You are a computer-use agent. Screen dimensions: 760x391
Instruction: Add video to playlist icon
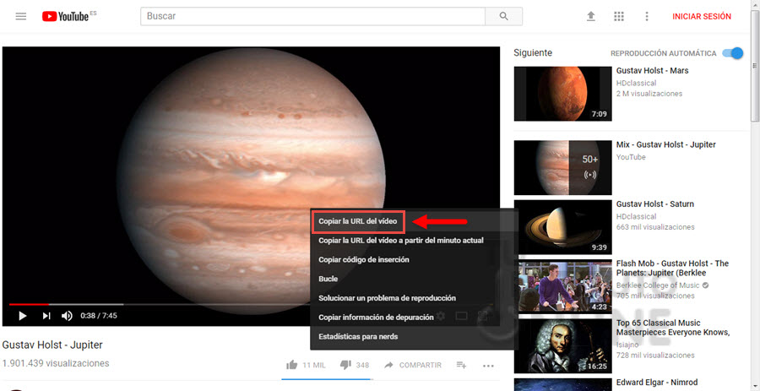pos(461,365)
